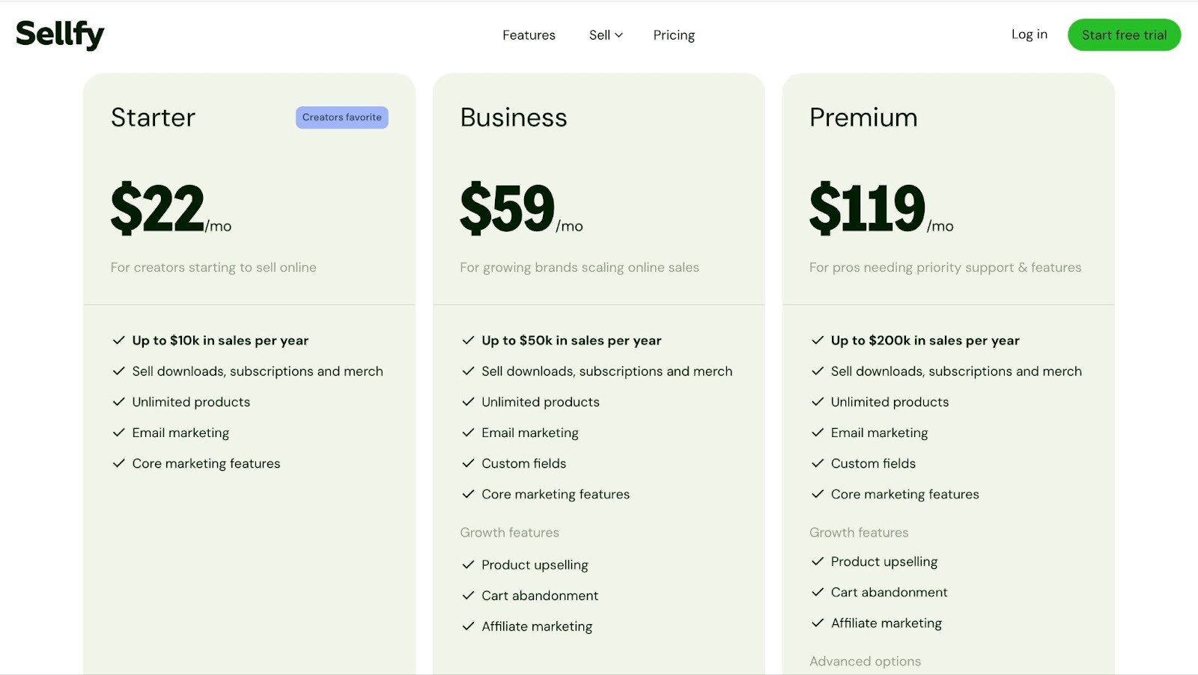The height and width of the screenshot is (675, 1198).
Task: Click the $59 Business price
Action: point(509,207)
